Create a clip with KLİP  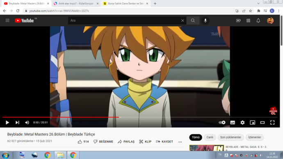[x=145, y=142]
